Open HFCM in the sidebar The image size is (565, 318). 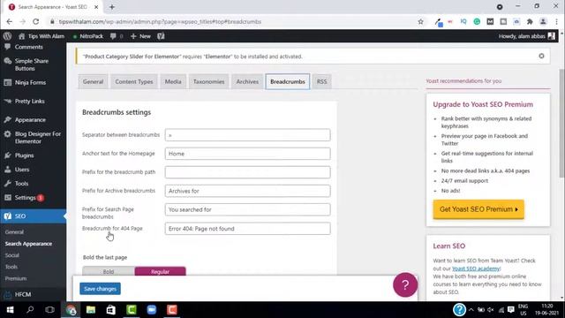pos(23,294)
